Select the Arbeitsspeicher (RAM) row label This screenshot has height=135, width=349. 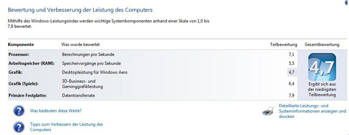31,63
